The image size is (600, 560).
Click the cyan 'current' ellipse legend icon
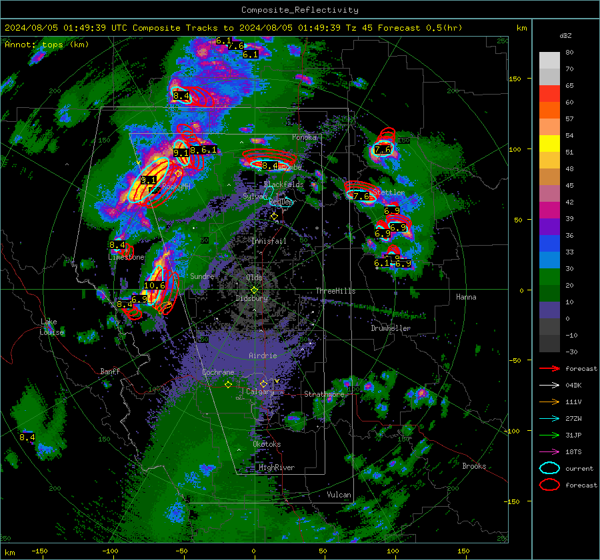click(x=549, y=468)
